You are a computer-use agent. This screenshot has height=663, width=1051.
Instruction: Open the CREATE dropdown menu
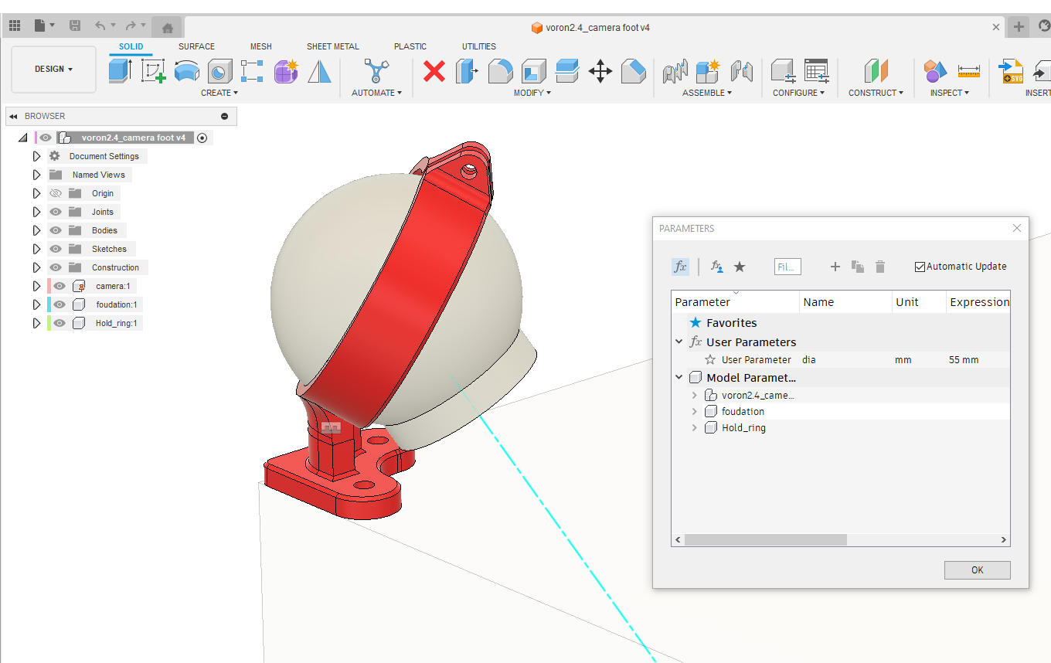click(219, 93)
